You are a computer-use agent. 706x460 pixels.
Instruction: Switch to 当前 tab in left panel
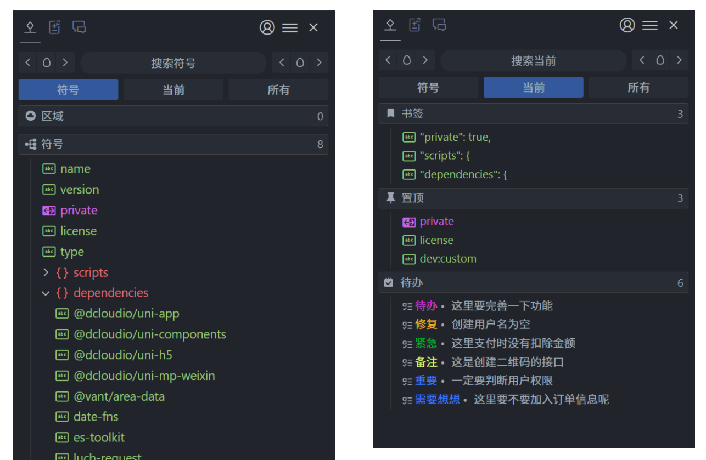coord(173,90)
